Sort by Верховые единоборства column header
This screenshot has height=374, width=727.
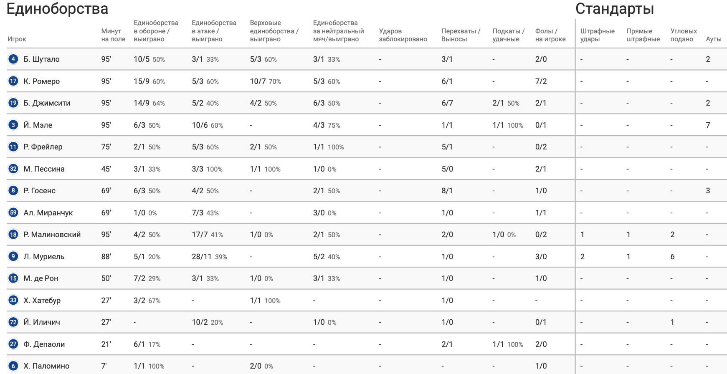pyautogui.click(x=274, y=31)
